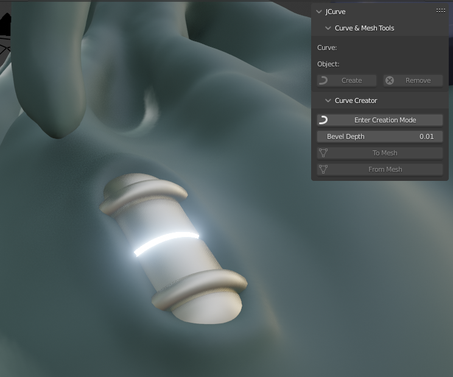The height and width of the screenshot is (377, 453).
Task: Select the glowing curve on the cylinder
Action: pos(166,242)
